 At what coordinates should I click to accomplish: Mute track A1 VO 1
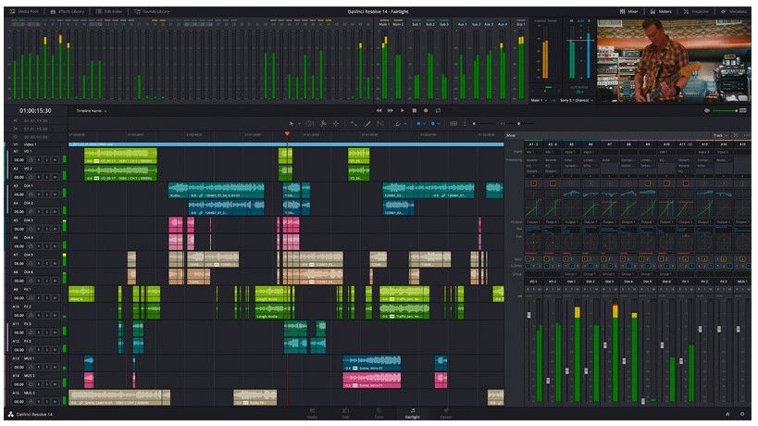(x=56, y=160)
